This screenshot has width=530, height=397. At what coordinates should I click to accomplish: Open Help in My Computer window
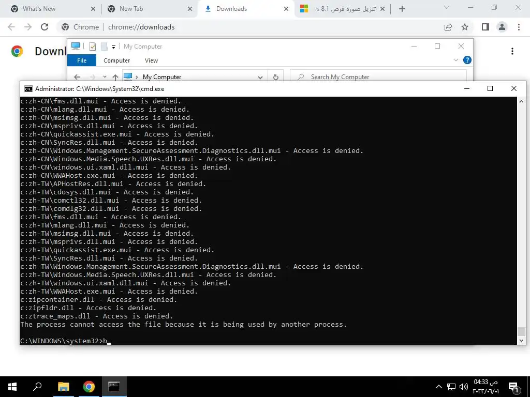(x=467, y=60)
